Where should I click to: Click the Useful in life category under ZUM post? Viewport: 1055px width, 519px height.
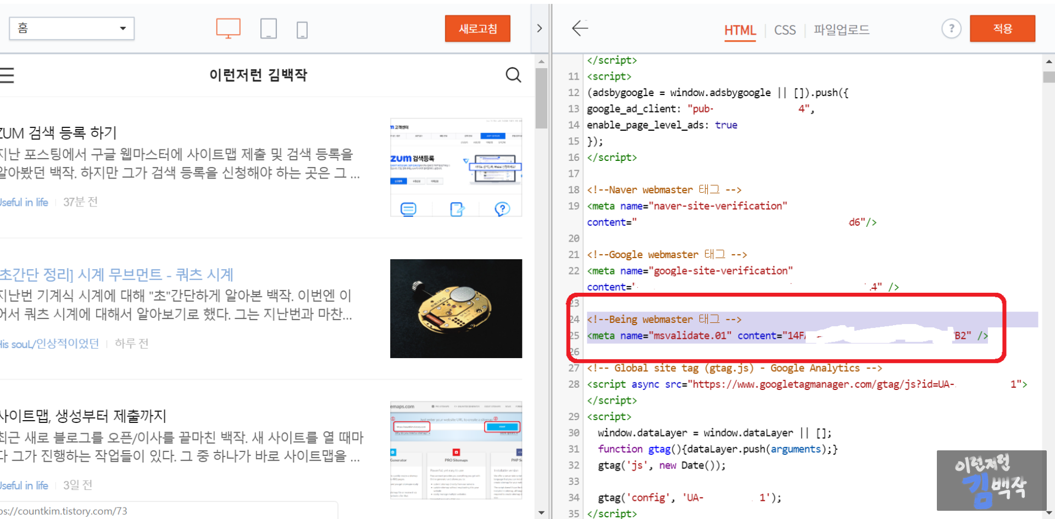pyautogui.click(x=24, y=202)
